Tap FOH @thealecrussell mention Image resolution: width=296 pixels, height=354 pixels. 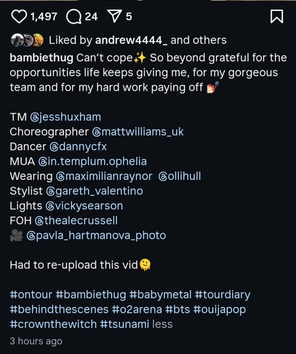76,220
